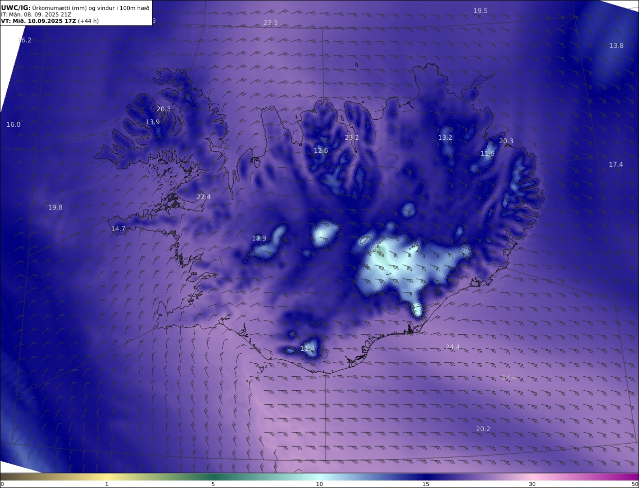
Task: Click the color bar label 1
Action: (x=107, y=484)
